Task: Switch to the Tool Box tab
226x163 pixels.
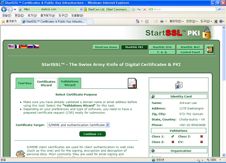Action: pyautogui.click(x=25, y=83)
